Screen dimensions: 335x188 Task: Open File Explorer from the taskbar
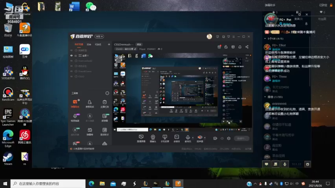pos(102,183)
